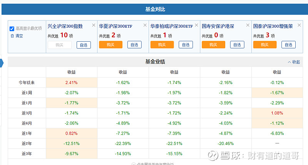Click 购买 under 国泰沪深300增强策
Viewport: 308px width, 165px height.
265,45
